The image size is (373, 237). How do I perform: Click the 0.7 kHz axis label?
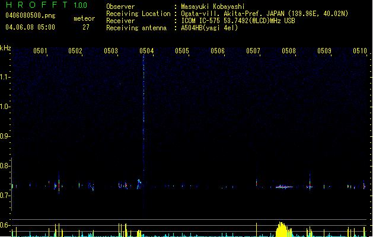[x=5, y=196]
